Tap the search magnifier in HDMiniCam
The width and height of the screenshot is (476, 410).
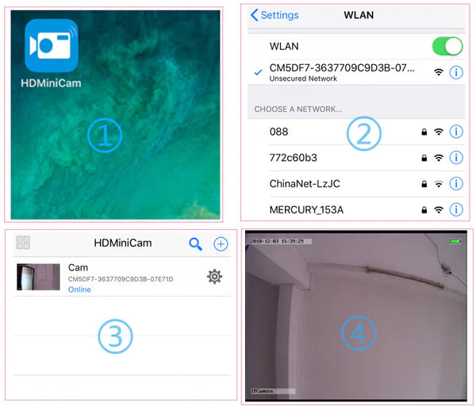coord(195,243)
